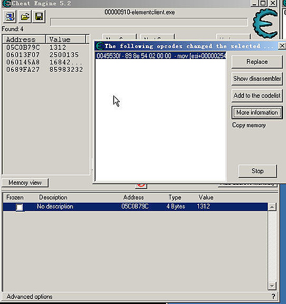The image size is (286, 304).
Task: Select found address 06013F07 row
Action: point(45,55)
